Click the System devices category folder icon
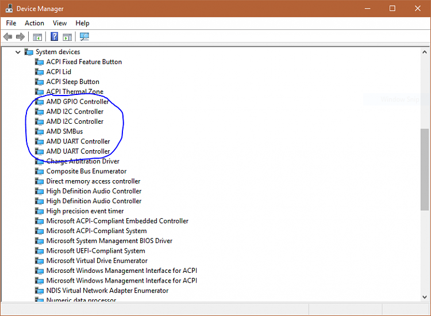The width and height of the screenshot is (431, 316). click(29, 52)
